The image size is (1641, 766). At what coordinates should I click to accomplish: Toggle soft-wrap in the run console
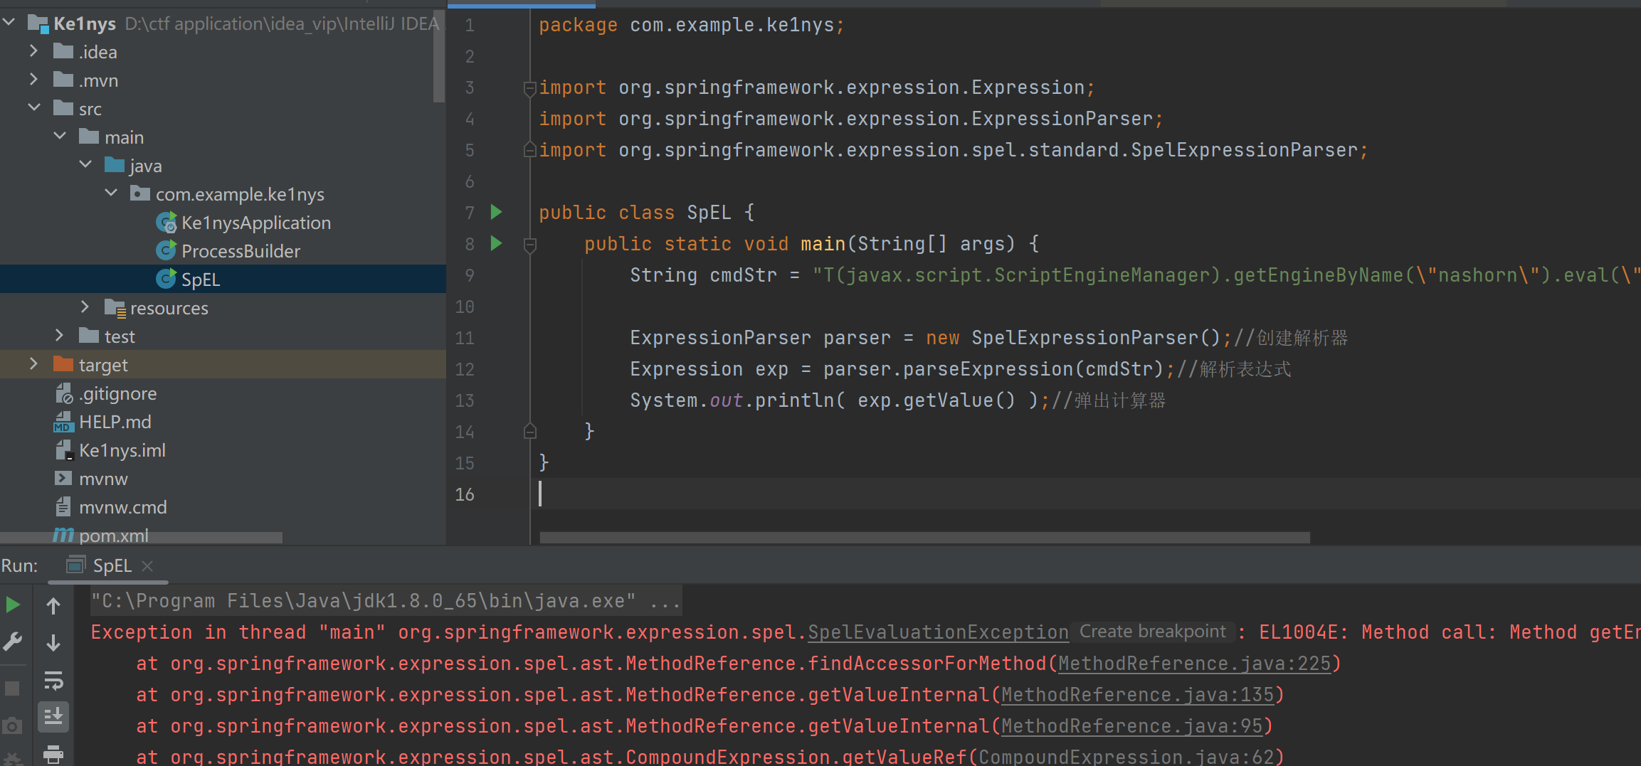[53, 681]
